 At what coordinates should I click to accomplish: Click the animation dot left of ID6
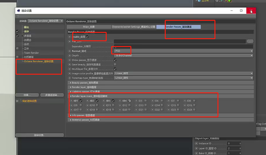pos(152,101)
